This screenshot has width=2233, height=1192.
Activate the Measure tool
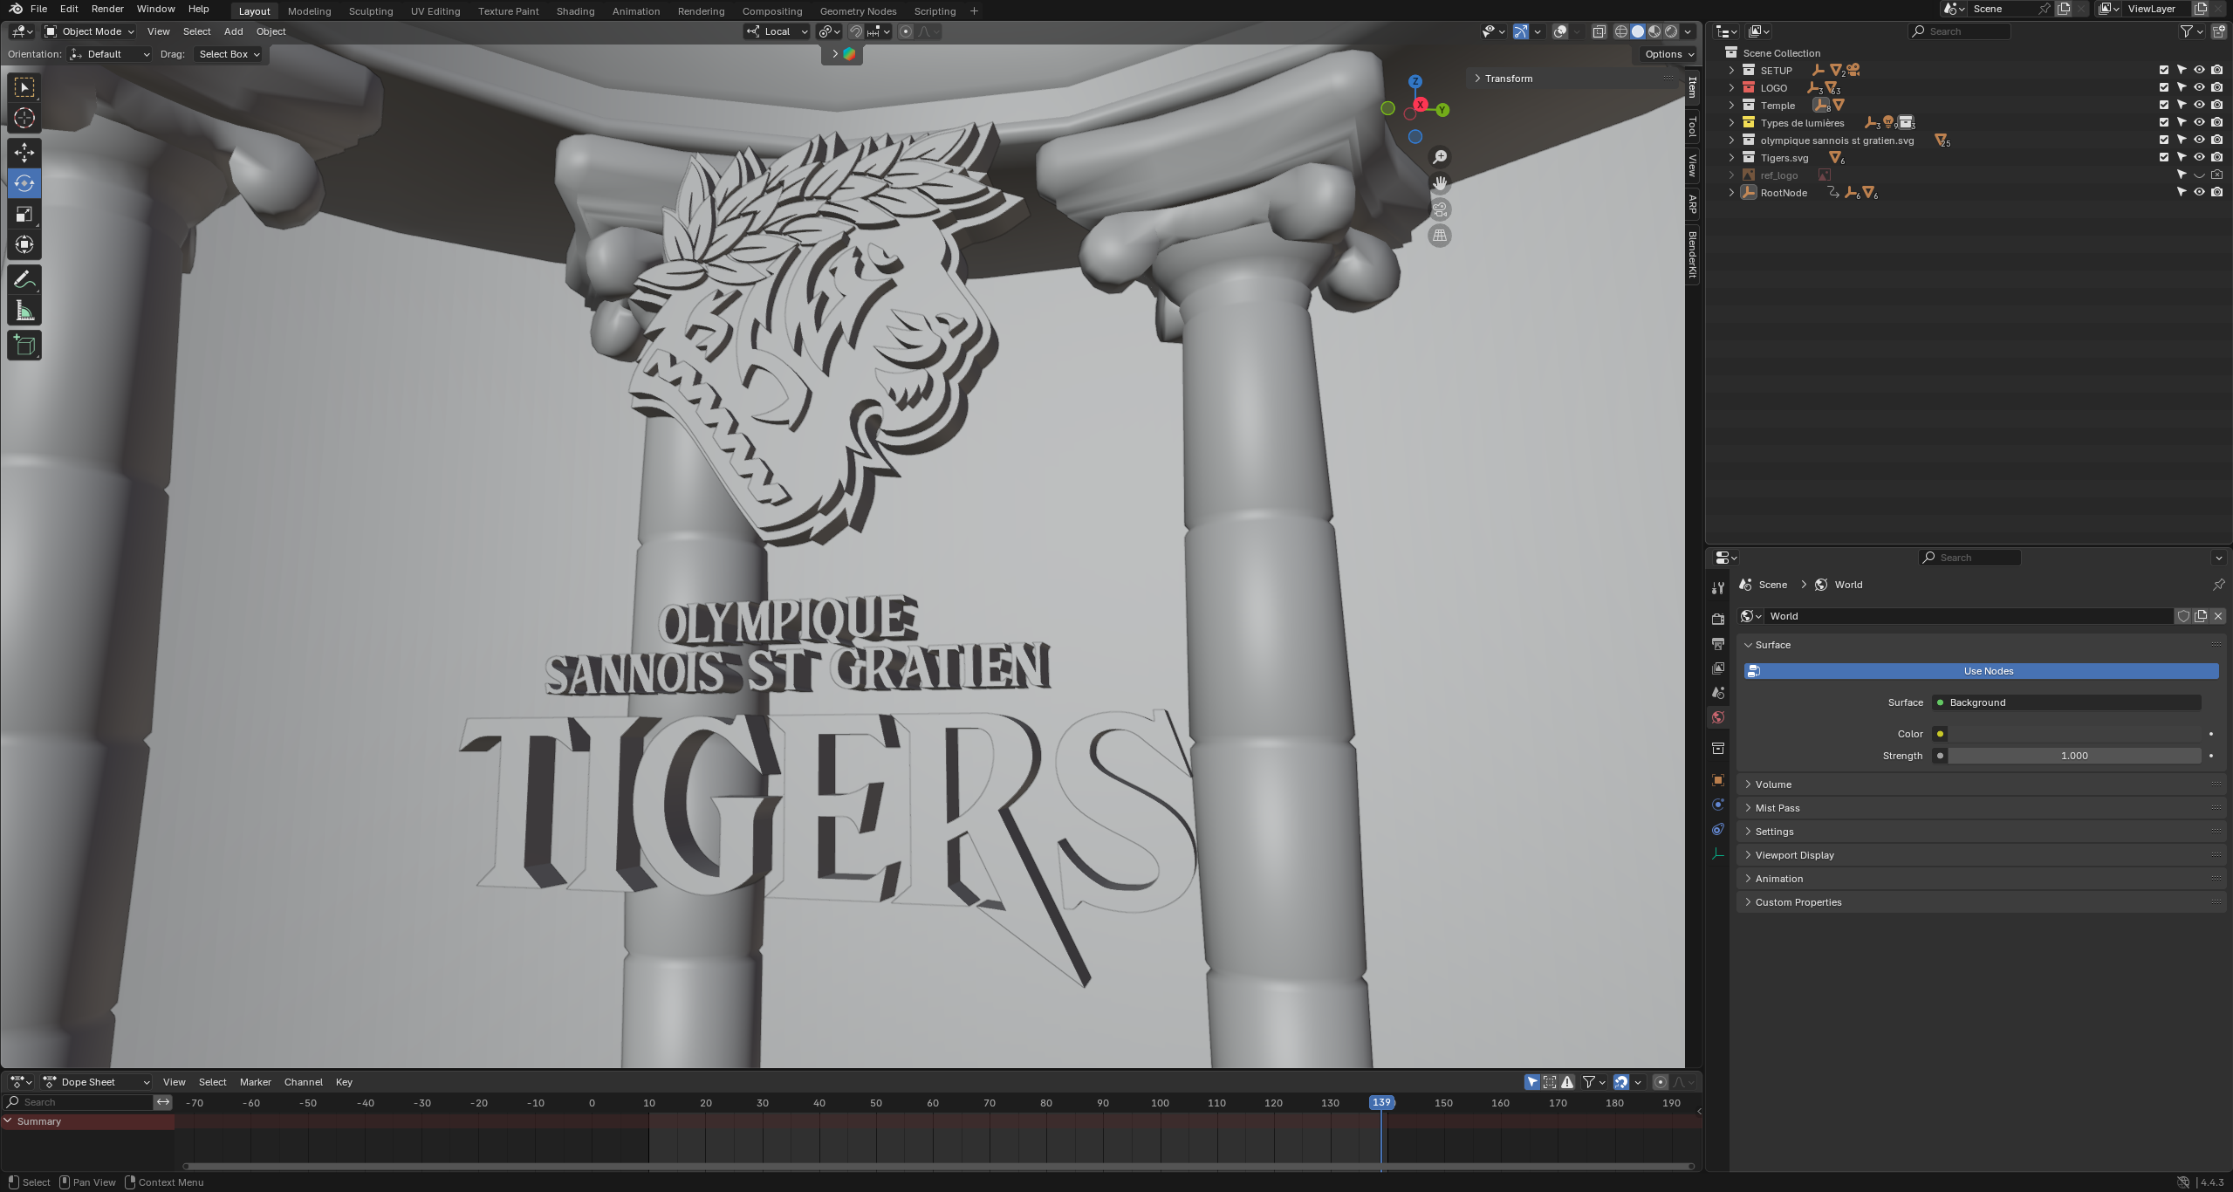[24, 309]
